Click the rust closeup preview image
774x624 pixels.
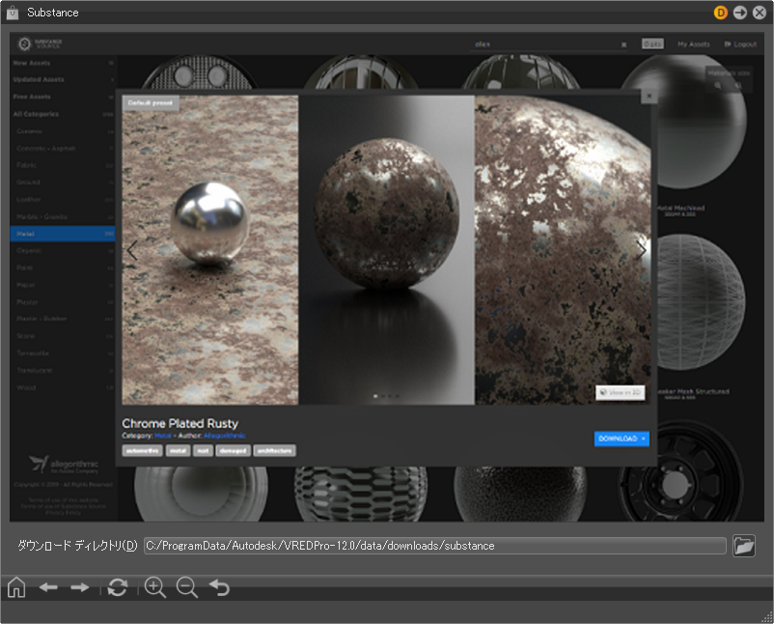(x=563, y=250)
